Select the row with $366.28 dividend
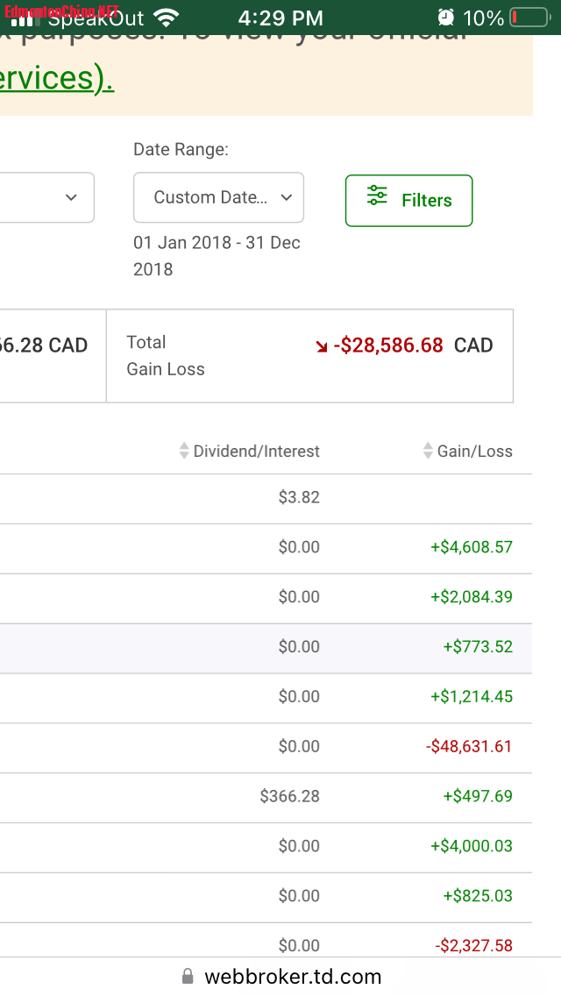 (x=263, y=797)
